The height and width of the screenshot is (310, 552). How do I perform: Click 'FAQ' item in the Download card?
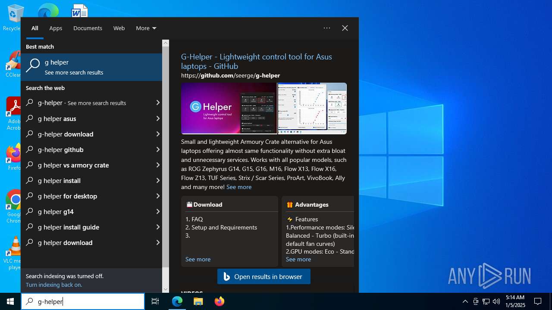197,219
